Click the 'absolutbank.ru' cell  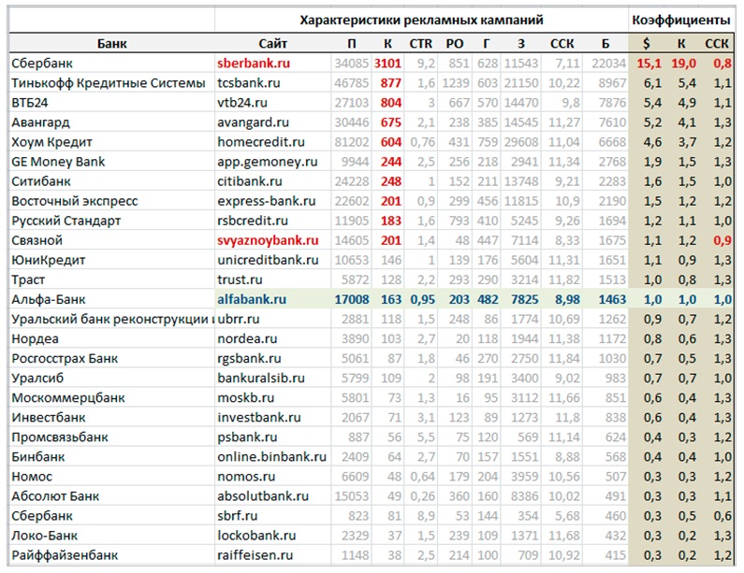click(x=273, y=495)
